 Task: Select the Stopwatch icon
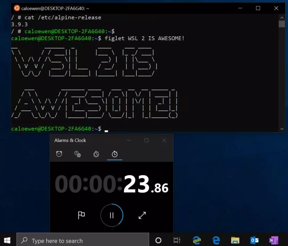(x=115, y=154)
